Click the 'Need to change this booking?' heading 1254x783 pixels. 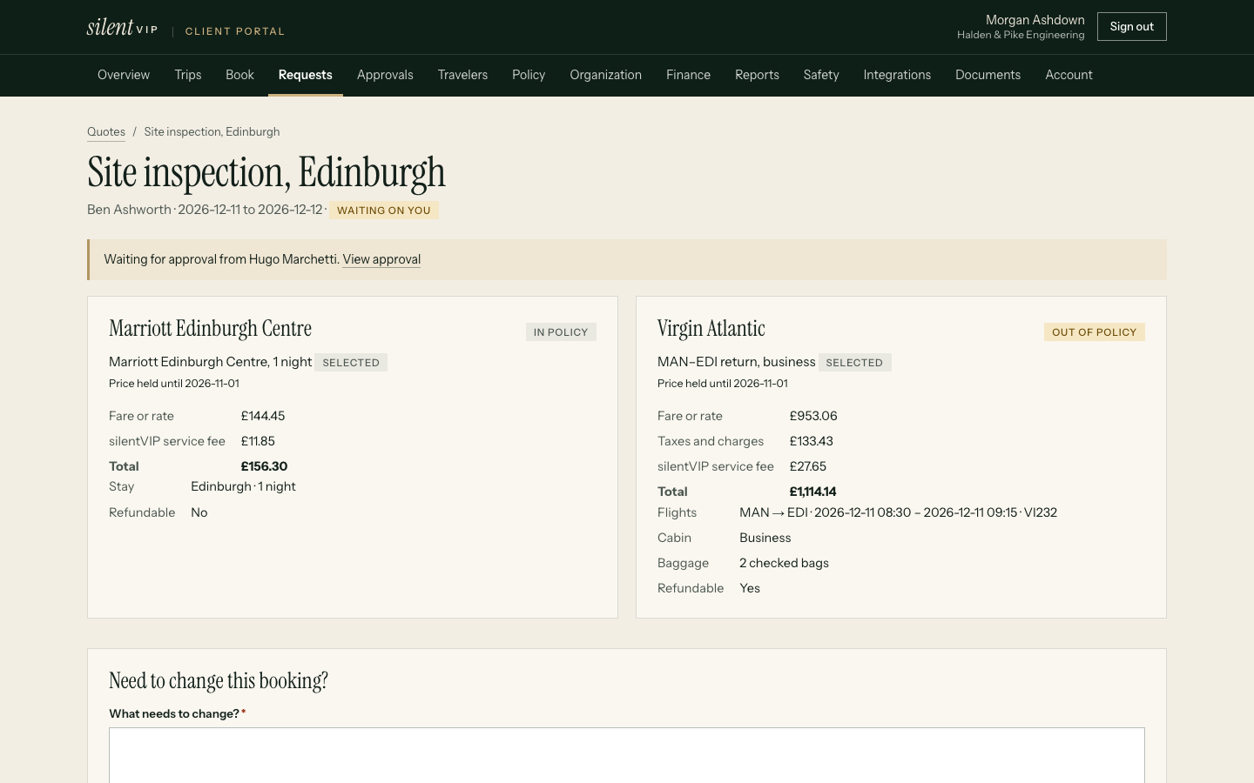(x=219, y=681)
